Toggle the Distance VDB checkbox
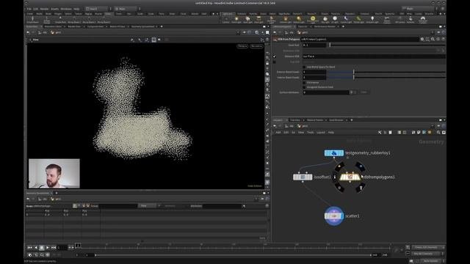The height and width of the screenshot is (264, 470). point(274,56)
